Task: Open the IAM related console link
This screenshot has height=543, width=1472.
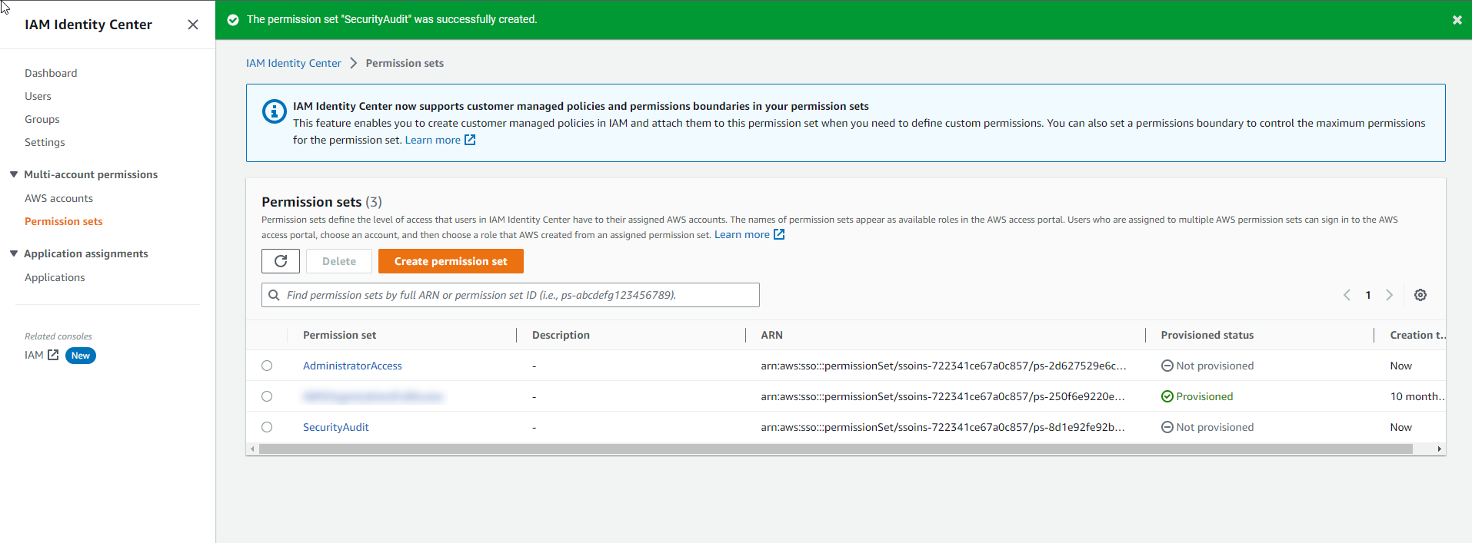Action: click(x=34, y=355)
